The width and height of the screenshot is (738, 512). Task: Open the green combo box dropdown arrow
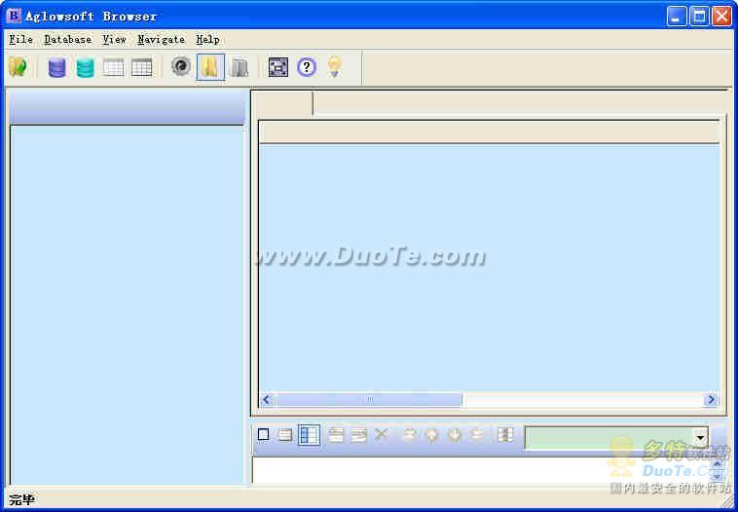700,438
